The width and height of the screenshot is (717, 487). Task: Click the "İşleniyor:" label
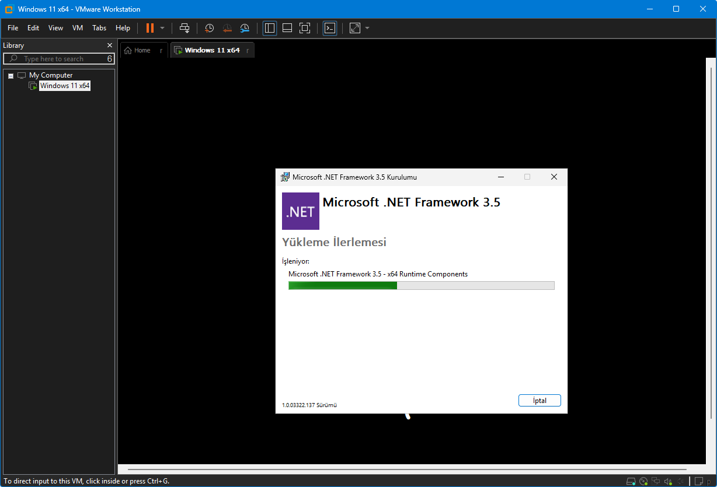pyautogui.click(x=295, y=261)
